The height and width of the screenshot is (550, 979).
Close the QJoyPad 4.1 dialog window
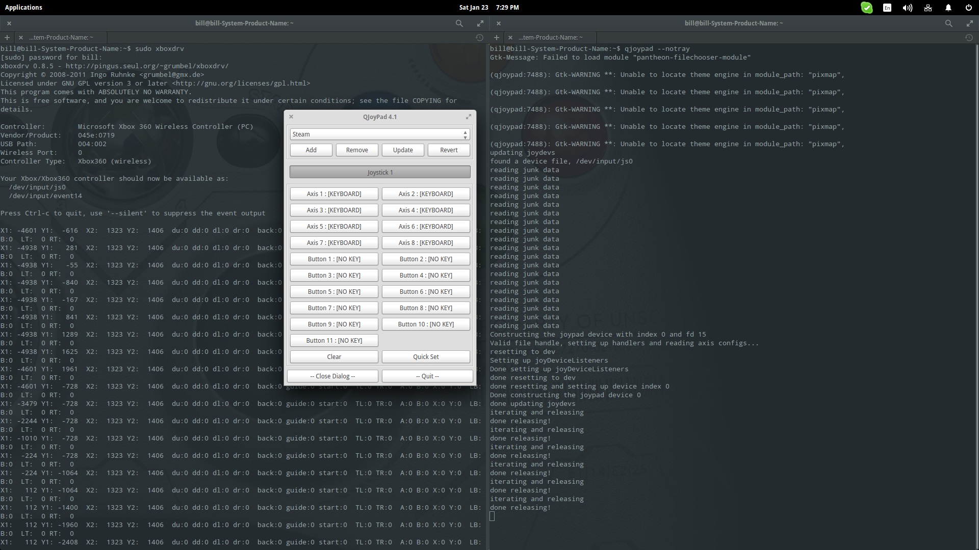click(291, 117)
